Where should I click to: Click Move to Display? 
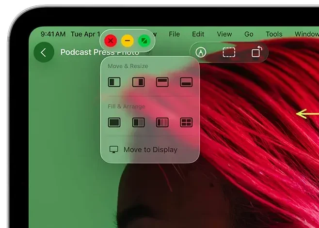[x=150, y=150]
